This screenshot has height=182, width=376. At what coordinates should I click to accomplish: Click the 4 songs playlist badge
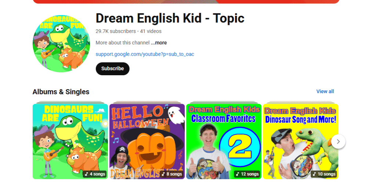coord(95,174)
